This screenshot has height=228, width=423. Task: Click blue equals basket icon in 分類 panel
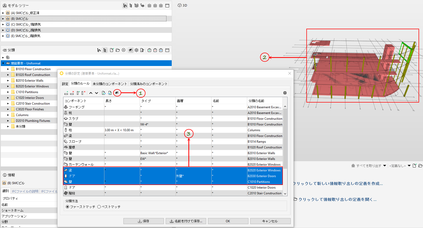coord(161,50)
